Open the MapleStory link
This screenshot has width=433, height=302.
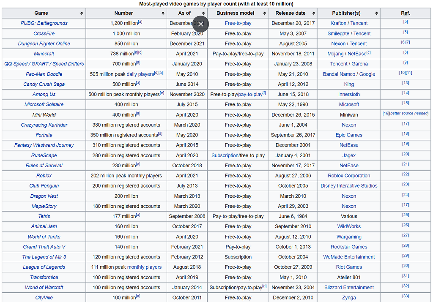(x=44, y=206)
